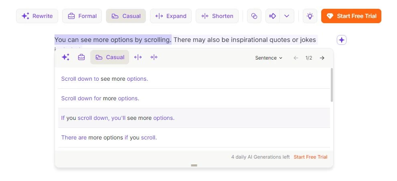397x181 pixels.
Task: Select the briefcase formal icon in popup
Action: pos(81,57)
